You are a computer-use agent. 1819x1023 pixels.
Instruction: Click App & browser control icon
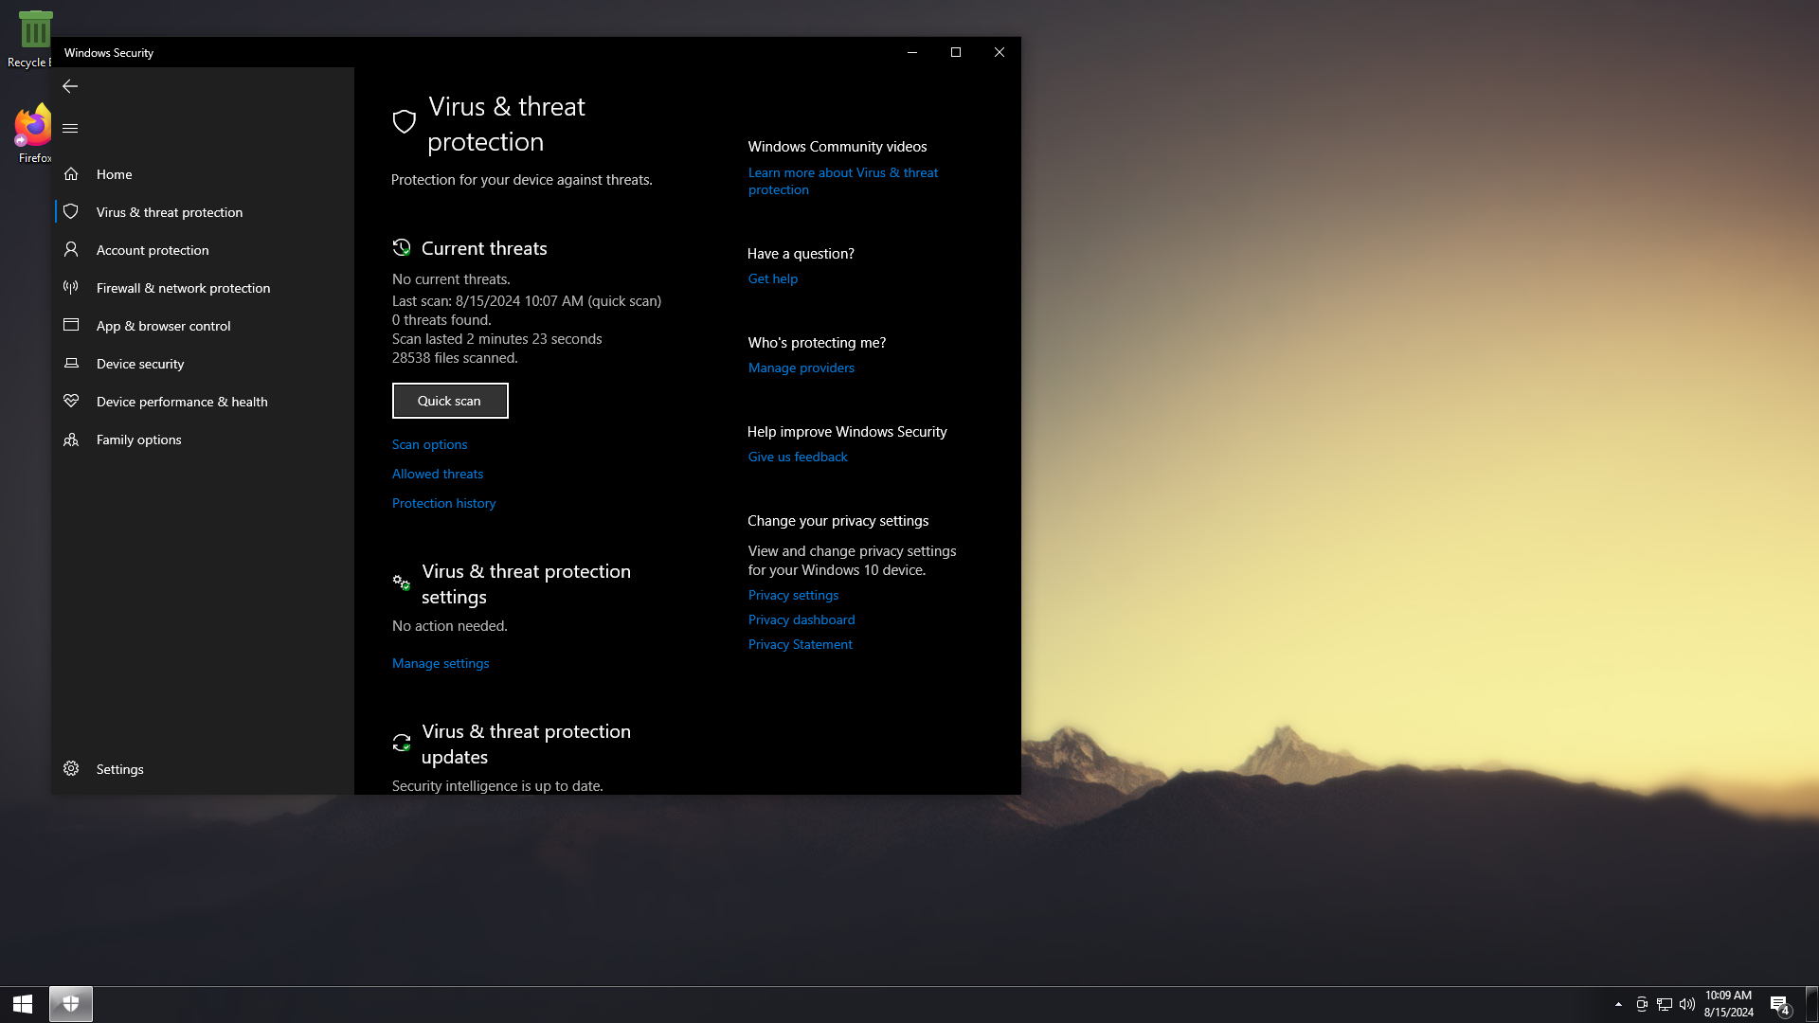71,325
